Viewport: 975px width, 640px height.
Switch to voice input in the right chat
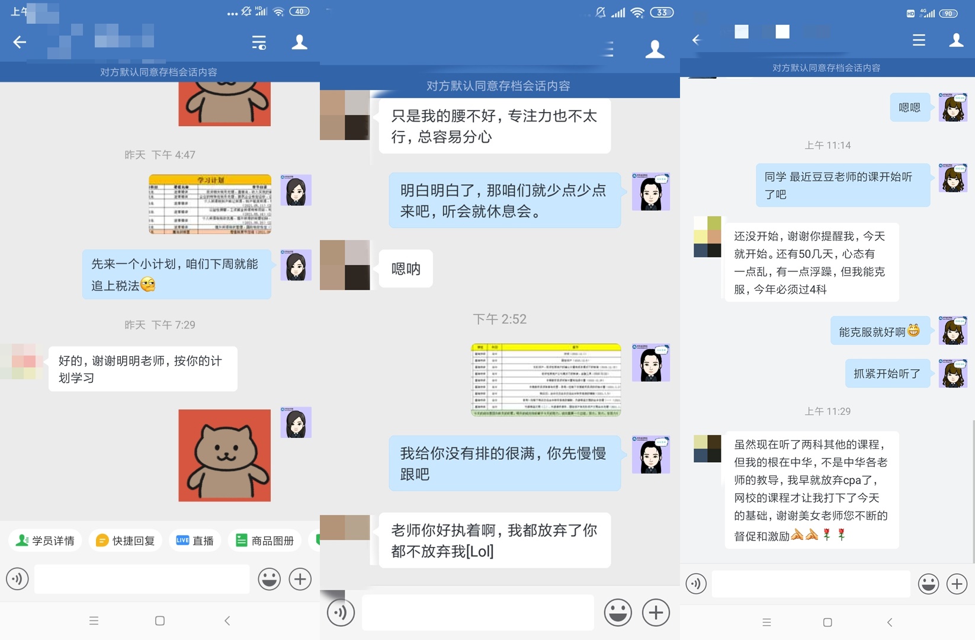click(696, 583)
